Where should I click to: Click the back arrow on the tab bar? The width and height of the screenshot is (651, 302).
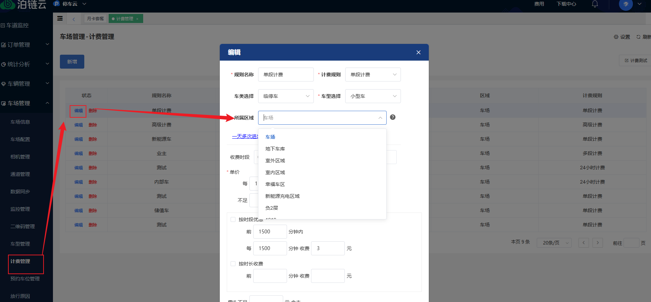point(73,19)
